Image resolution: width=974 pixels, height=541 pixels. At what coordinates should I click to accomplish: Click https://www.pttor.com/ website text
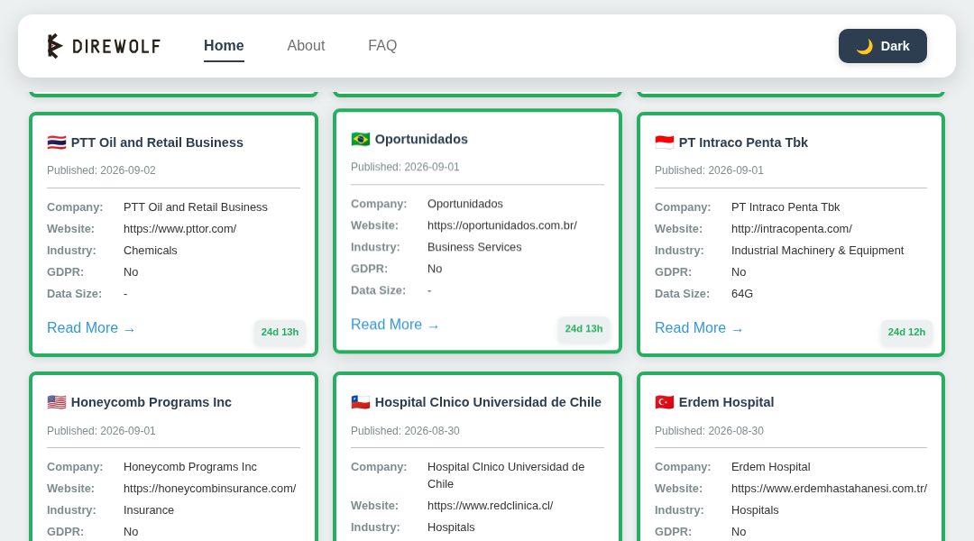pos(180,229)
